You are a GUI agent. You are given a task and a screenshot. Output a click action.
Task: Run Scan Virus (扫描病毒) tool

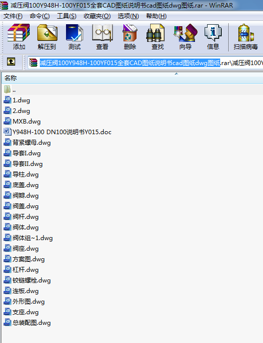246,33
